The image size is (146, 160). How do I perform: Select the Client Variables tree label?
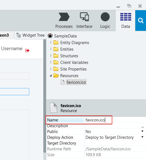(x=74, y=63)
